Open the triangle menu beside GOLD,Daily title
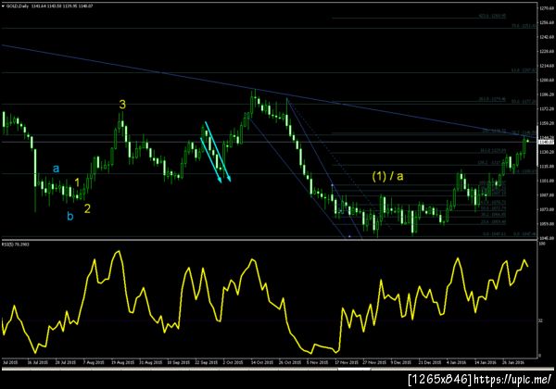The width and height of the screenshot is (556, 389). click(4, 6)
